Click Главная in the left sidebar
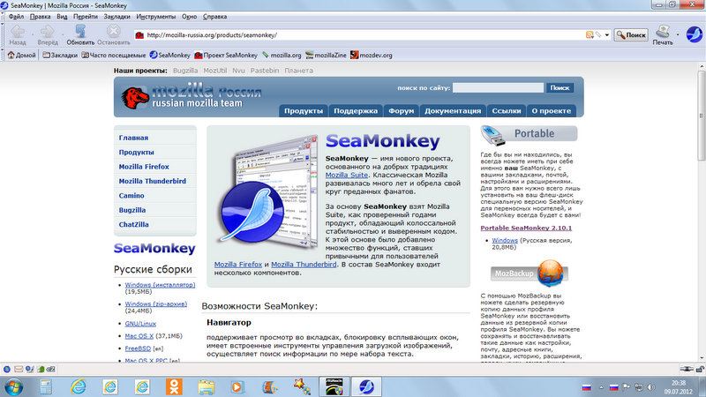Image resolution: width=706 pixels, height=397 pixels. click(133, 138)
